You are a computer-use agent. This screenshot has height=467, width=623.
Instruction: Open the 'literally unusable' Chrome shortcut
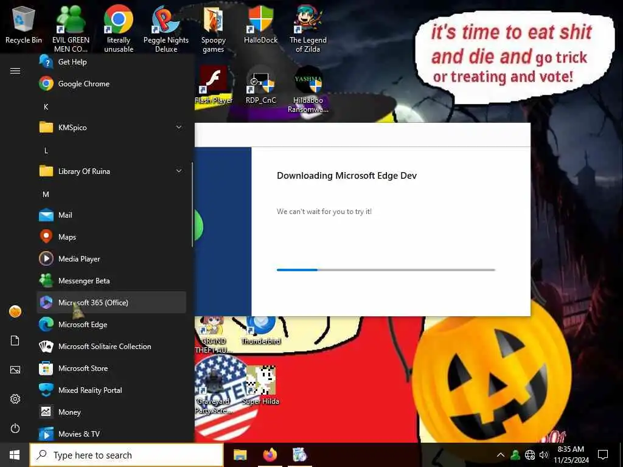click(119, 29)
